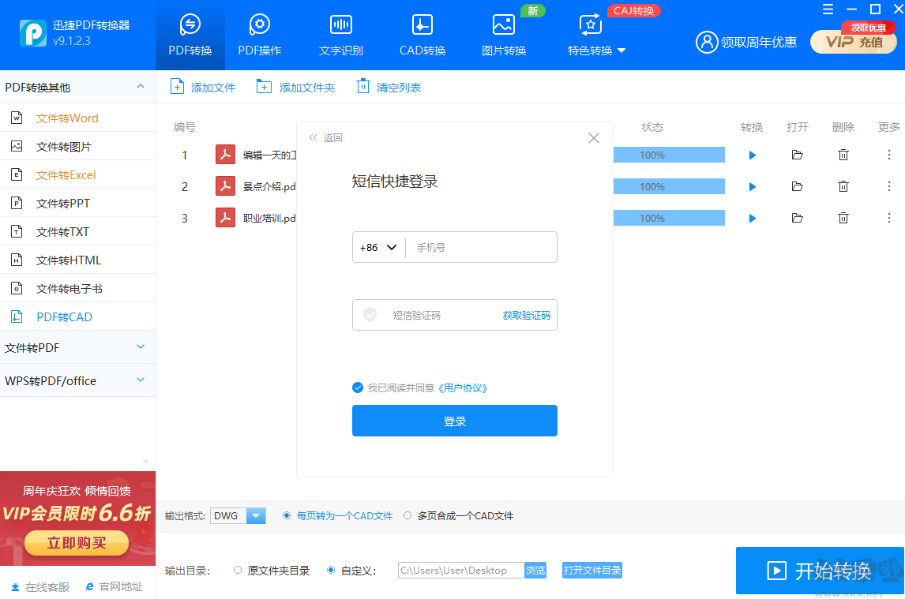Image resolution: width=905 pixels, height=599 pixels.
Task: Start conversion for file row 2
Action: click(x=752, y=186)
